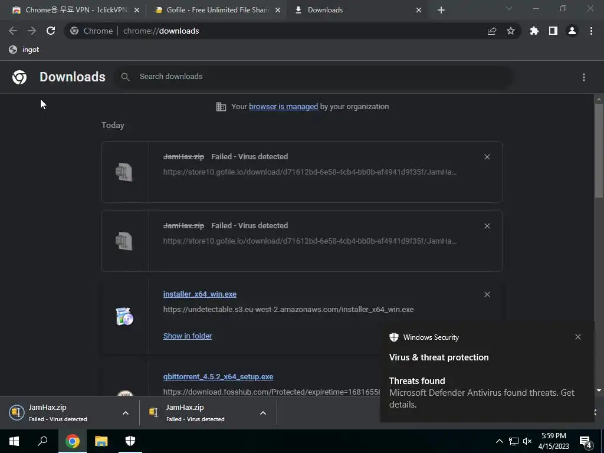Open the side panel icon
The width and height of the screenshot is (604, 453).
553,31
